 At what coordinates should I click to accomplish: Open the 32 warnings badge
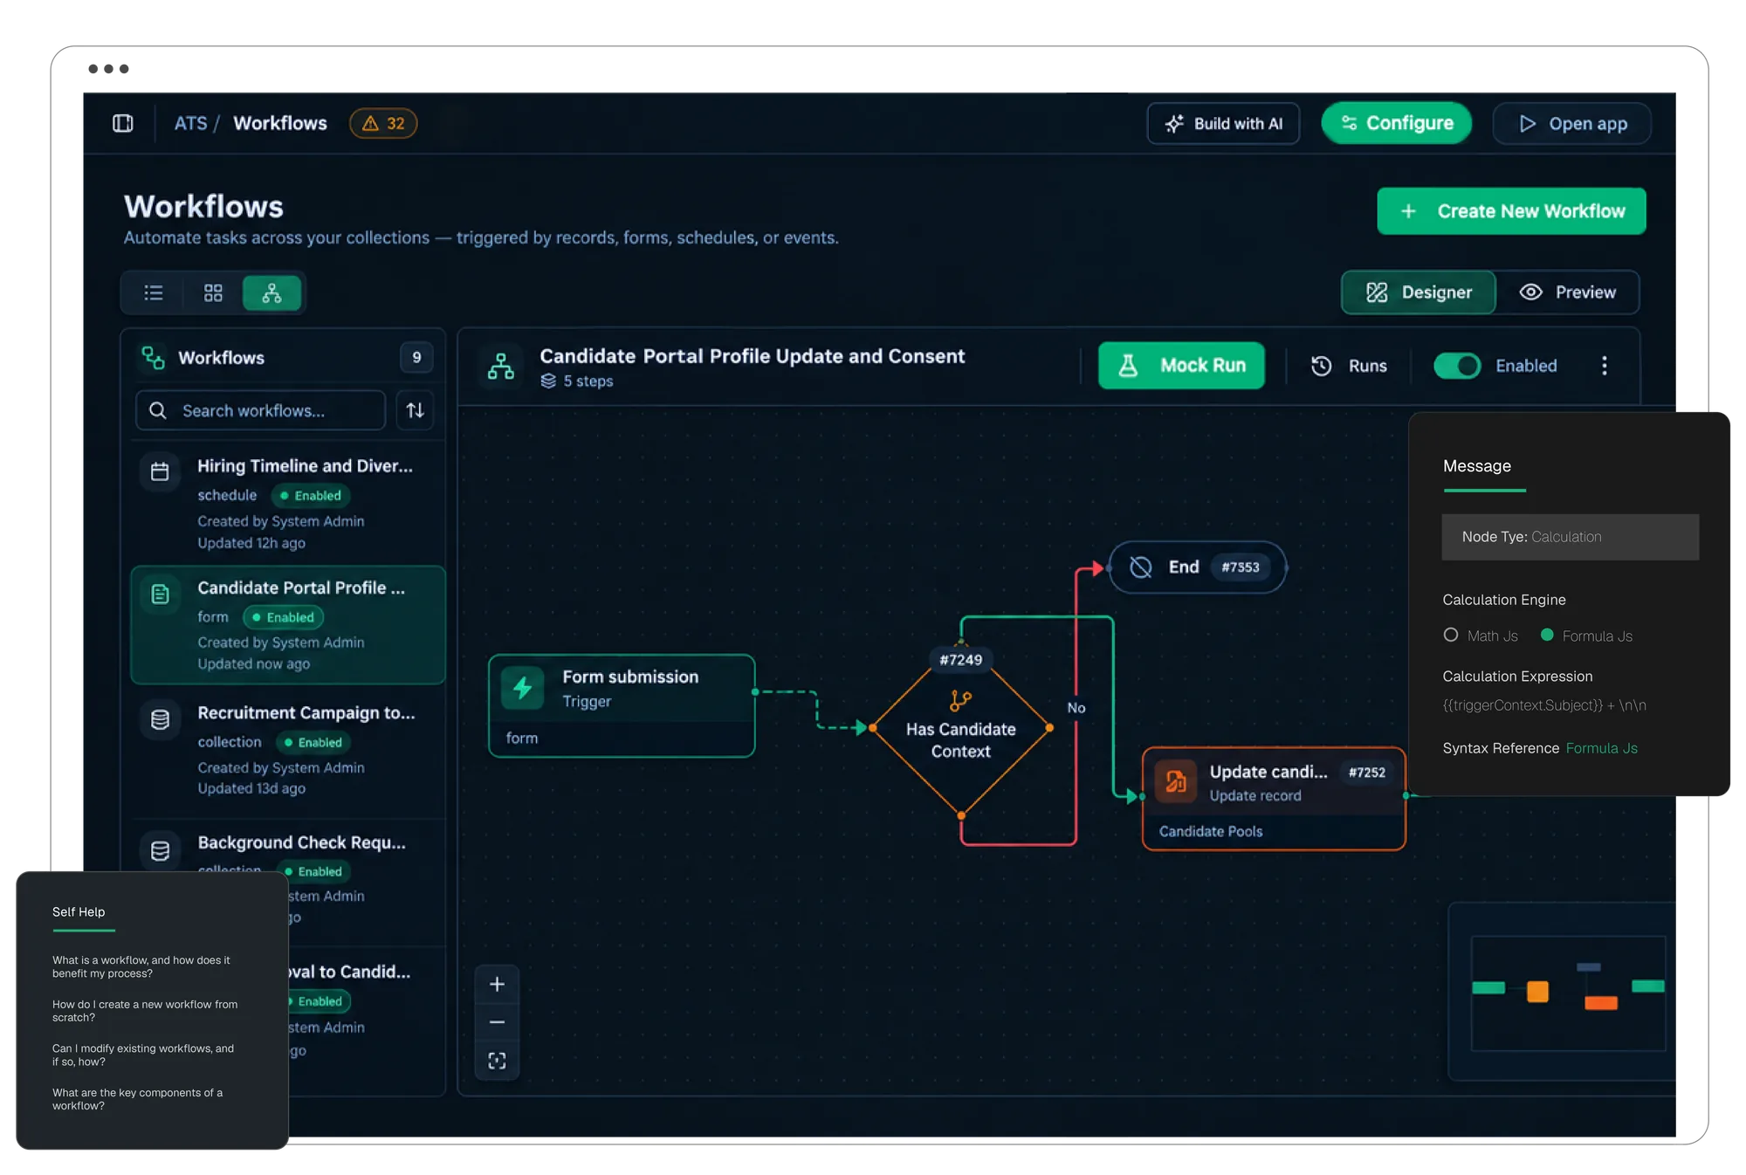[x=383, y=123]
